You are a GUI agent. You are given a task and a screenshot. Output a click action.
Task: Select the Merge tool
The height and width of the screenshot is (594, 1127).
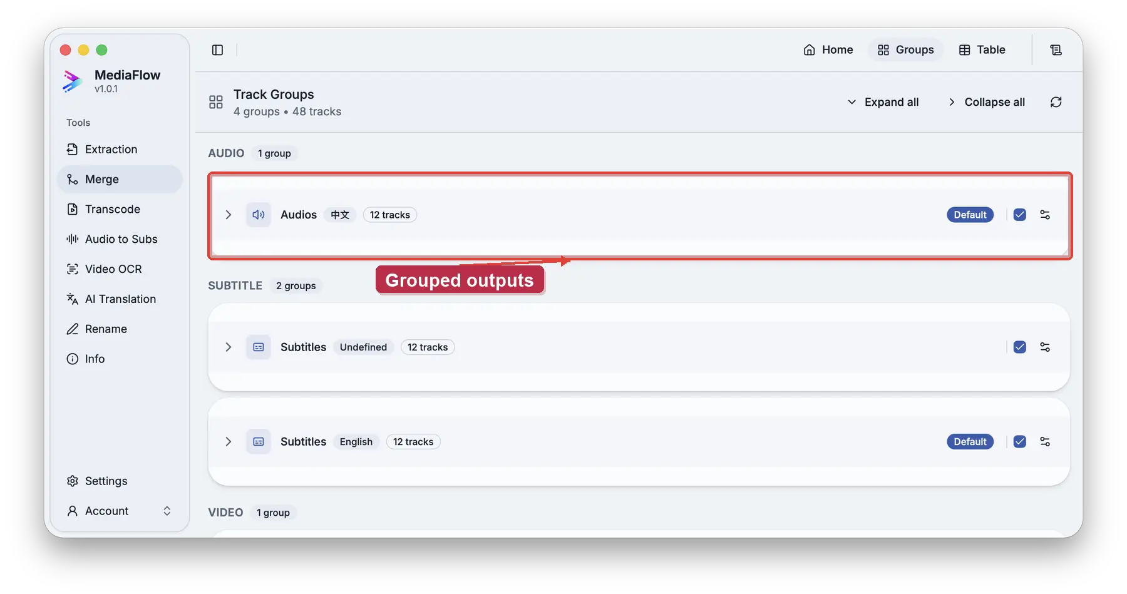(x=120, y=179)
